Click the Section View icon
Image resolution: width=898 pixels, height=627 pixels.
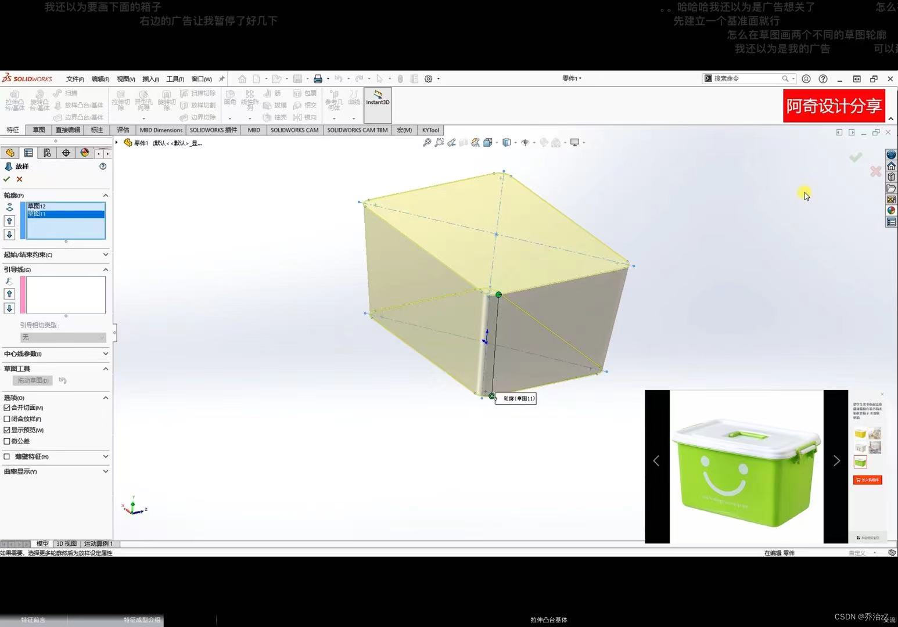click(464, 142)
